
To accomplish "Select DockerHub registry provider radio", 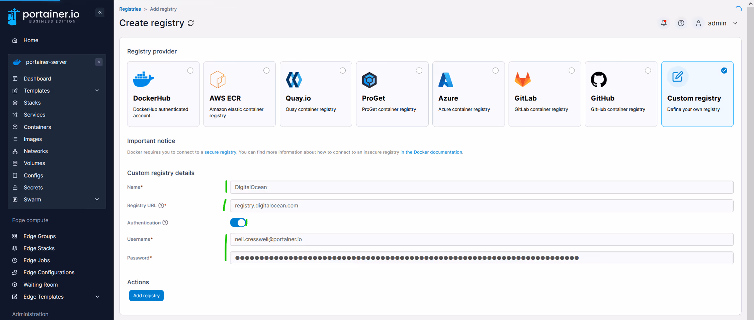I will [190, 71].
